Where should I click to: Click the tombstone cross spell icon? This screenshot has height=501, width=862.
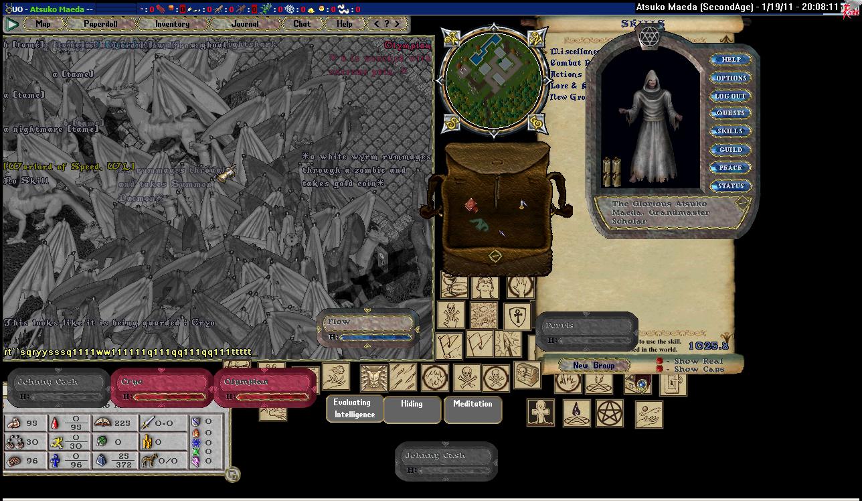point(541,413)
